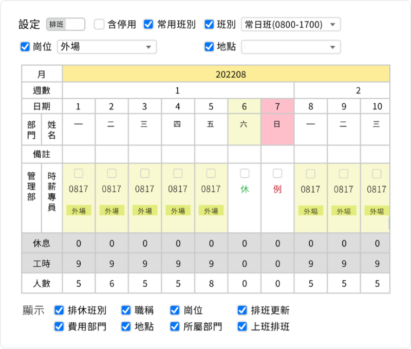
Task: Tick the checkbox above 例 on Sunday
Action: pos(277,173)
